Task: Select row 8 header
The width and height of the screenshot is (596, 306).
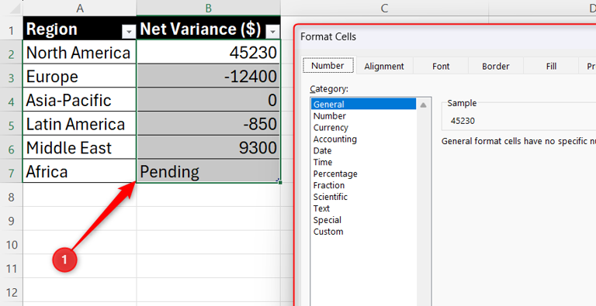Action: pyautogui.click(x=11, y=196)
